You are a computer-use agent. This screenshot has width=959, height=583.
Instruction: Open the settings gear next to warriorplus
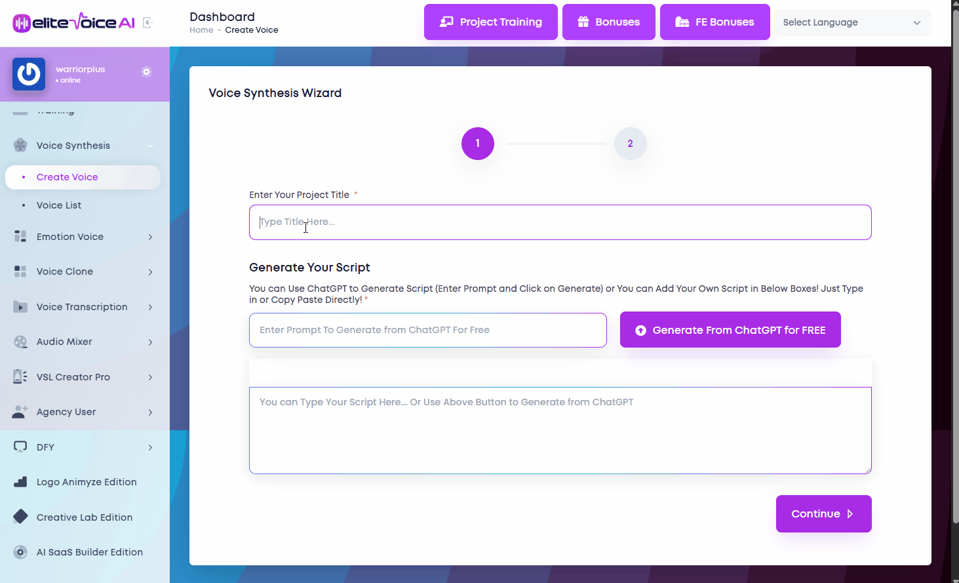point(146,71)
